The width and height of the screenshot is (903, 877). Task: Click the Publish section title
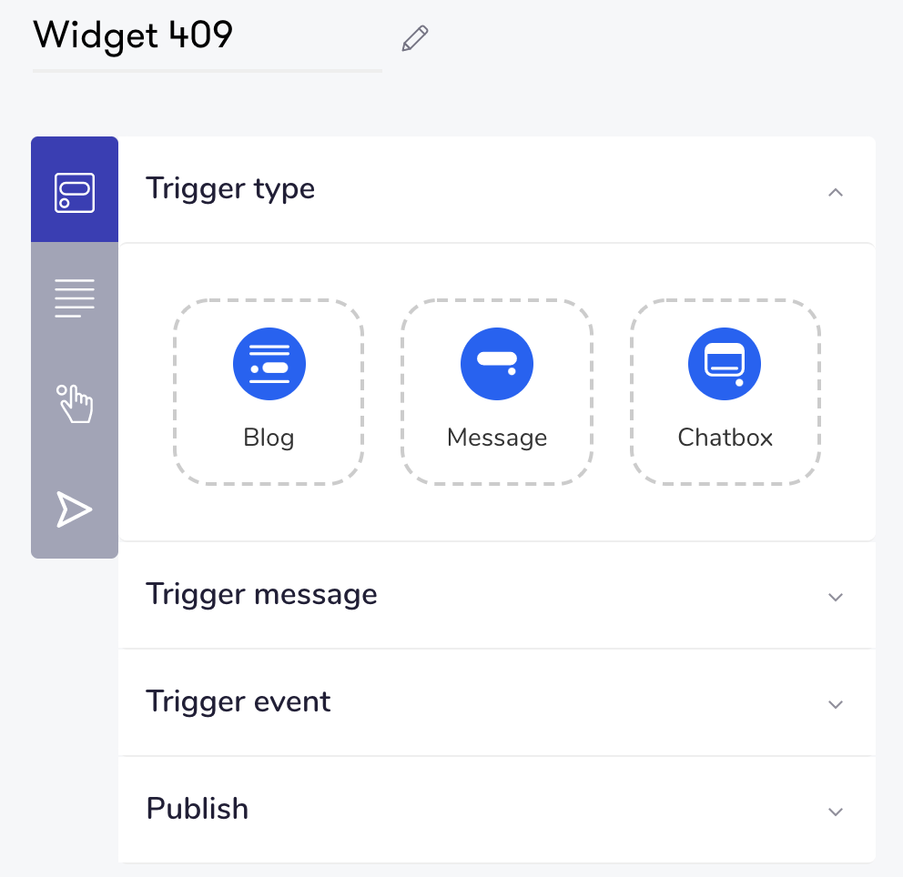pos(198,809)
